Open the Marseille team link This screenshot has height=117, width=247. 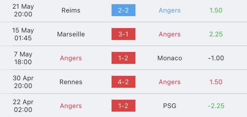[x=71, y=34]
